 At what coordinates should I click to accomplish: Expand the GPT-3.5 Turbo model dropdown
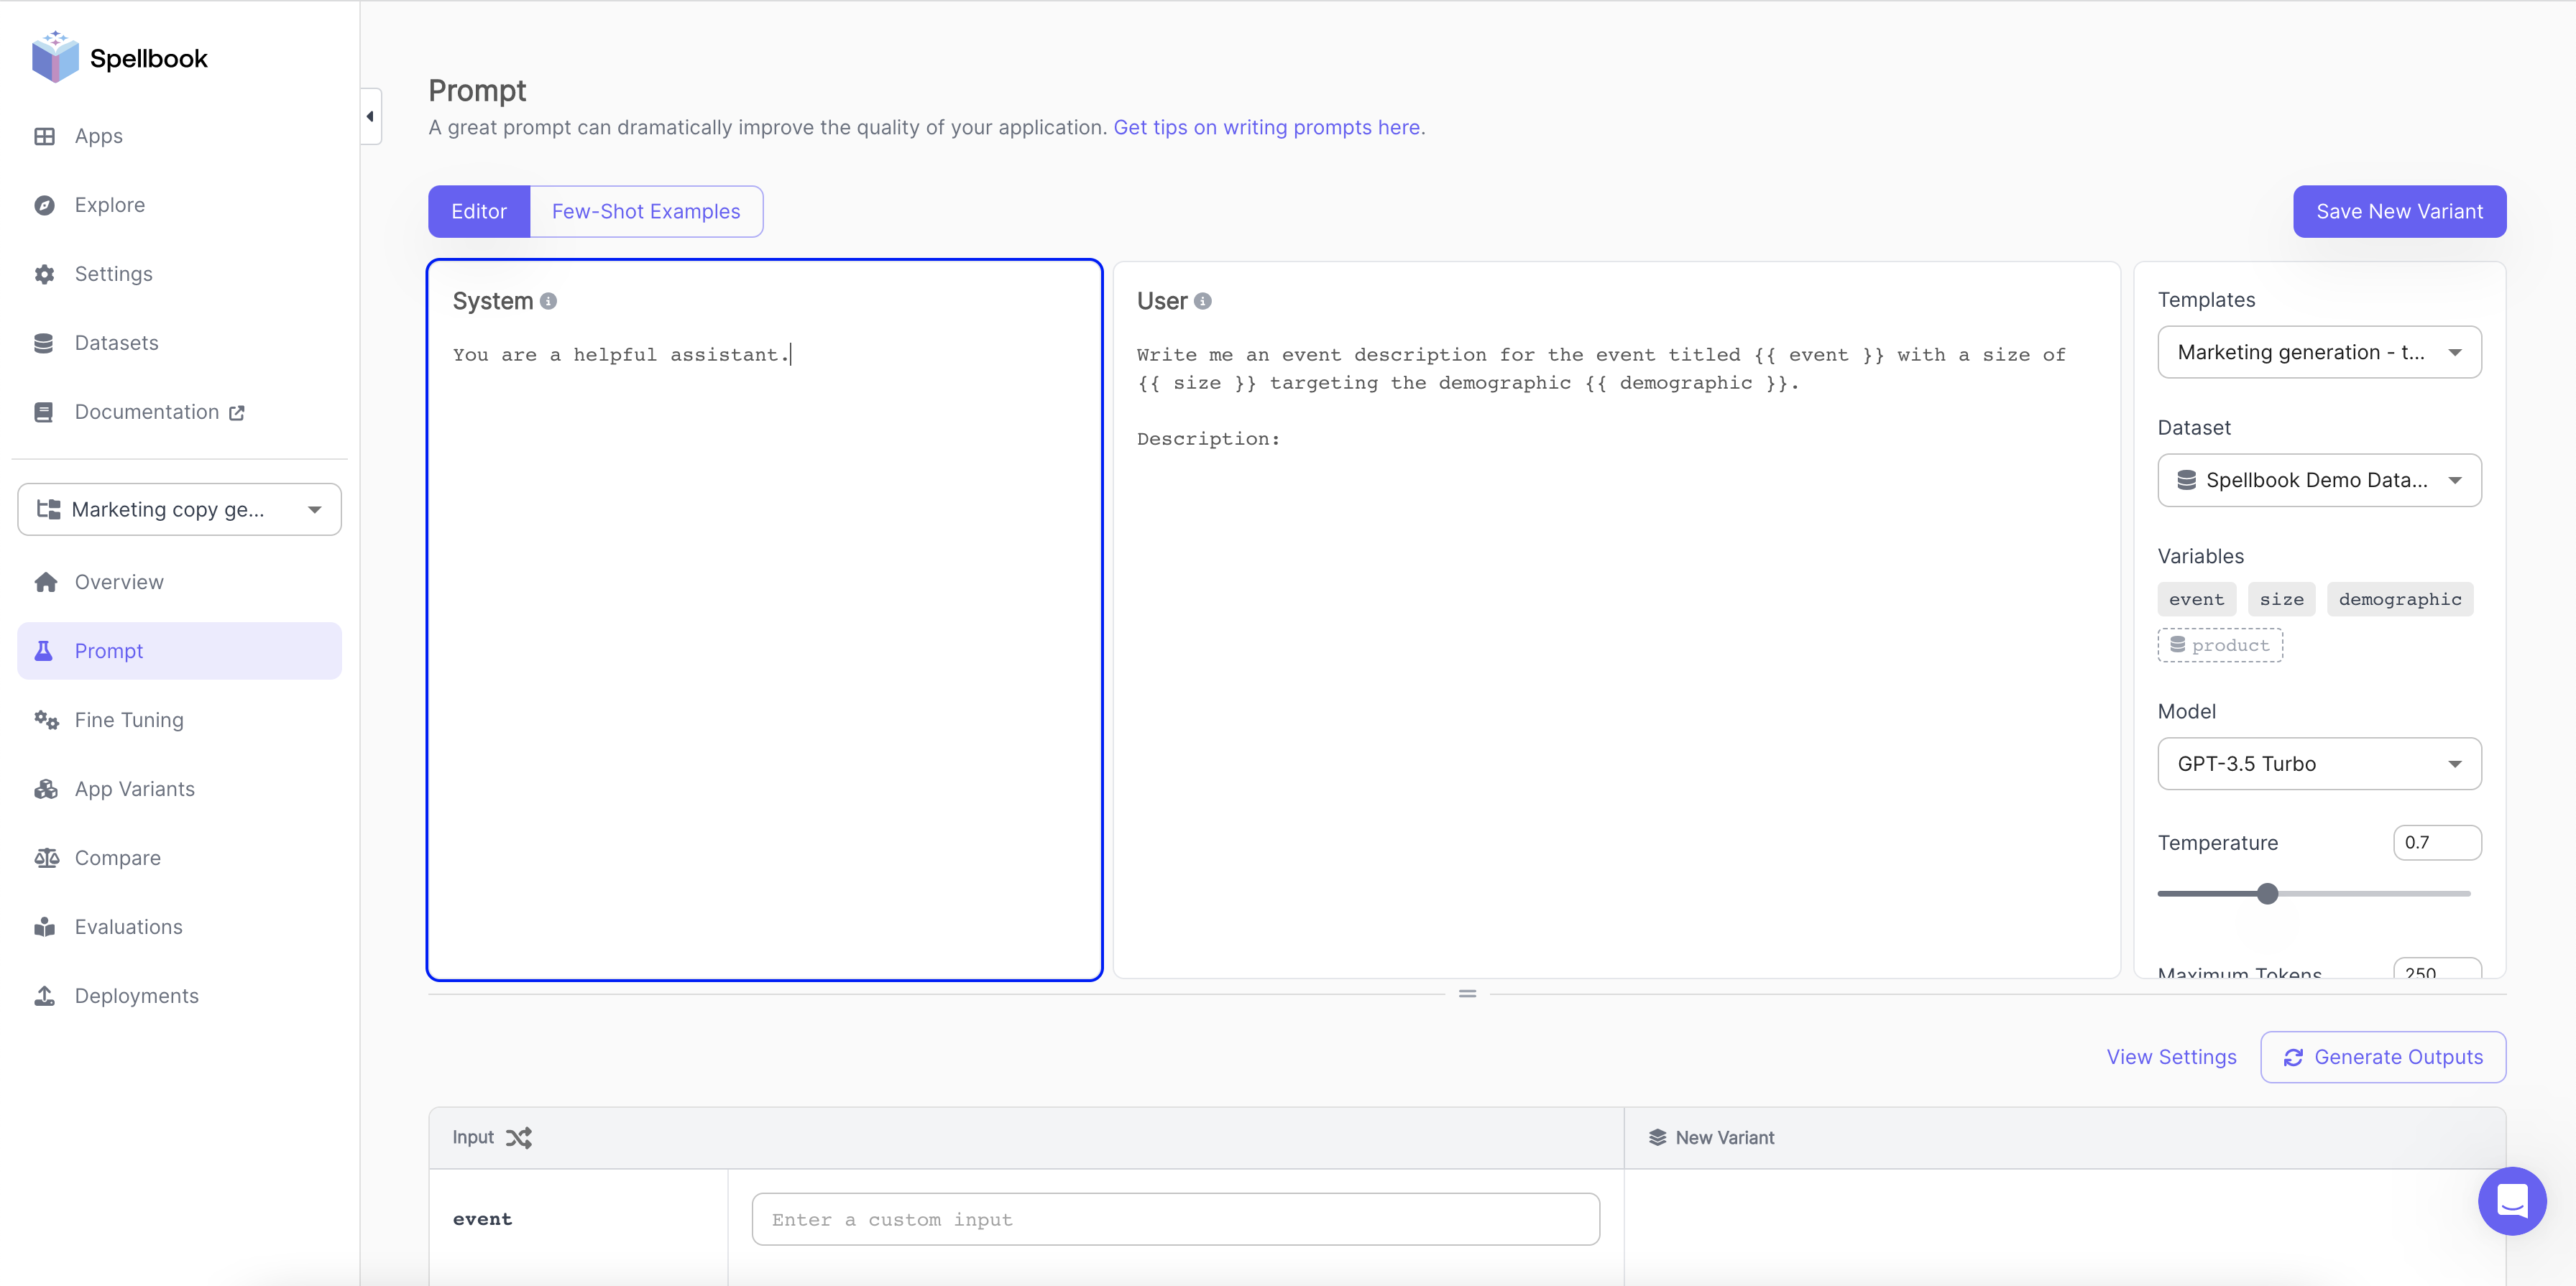[2320, 764]
